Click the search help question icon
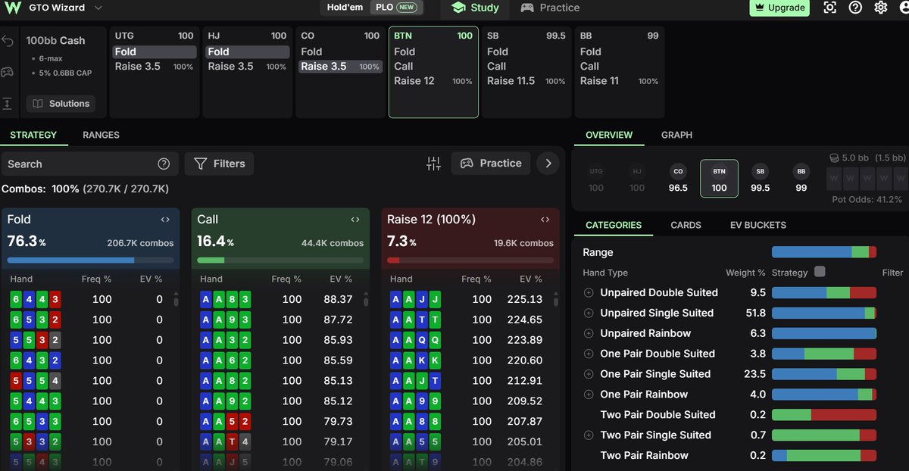The image size is (909, 471). (x=164, y=164)
